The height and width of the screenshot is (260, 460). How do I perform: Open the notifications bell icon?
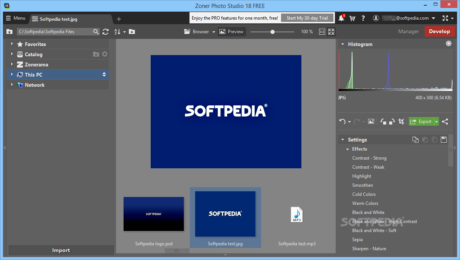pyautogui.click(x=341, y=18)
